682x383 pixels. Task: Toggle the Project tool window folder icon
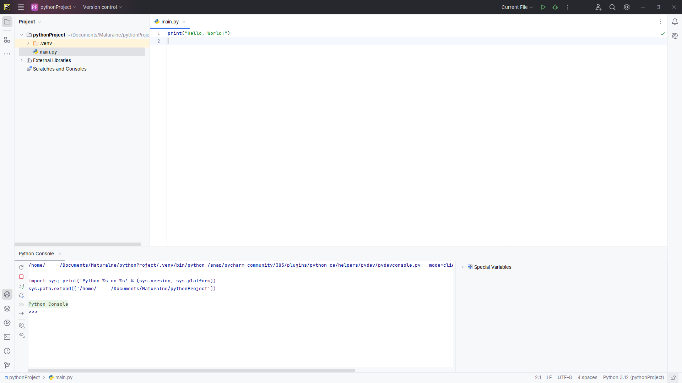[7, 22]
